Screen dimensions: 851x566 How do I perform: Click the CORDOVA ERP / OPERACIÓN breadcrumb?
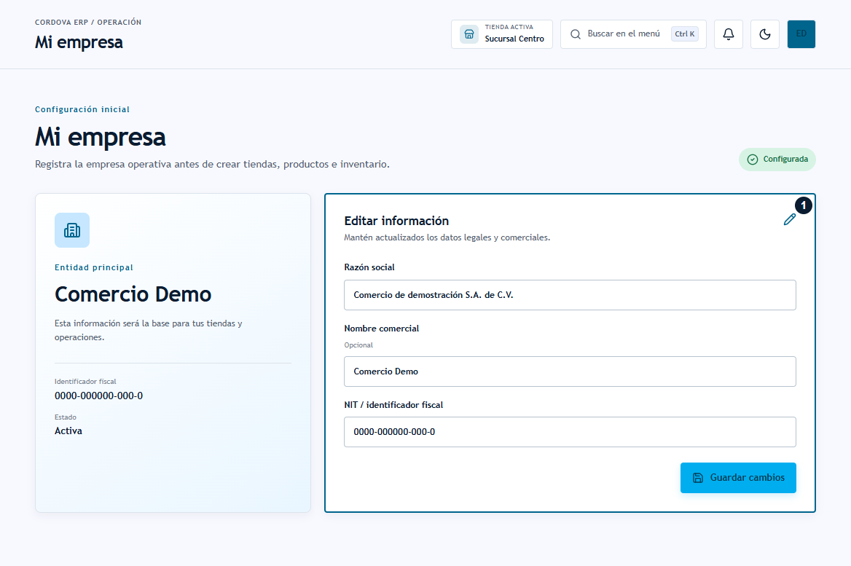88,23
